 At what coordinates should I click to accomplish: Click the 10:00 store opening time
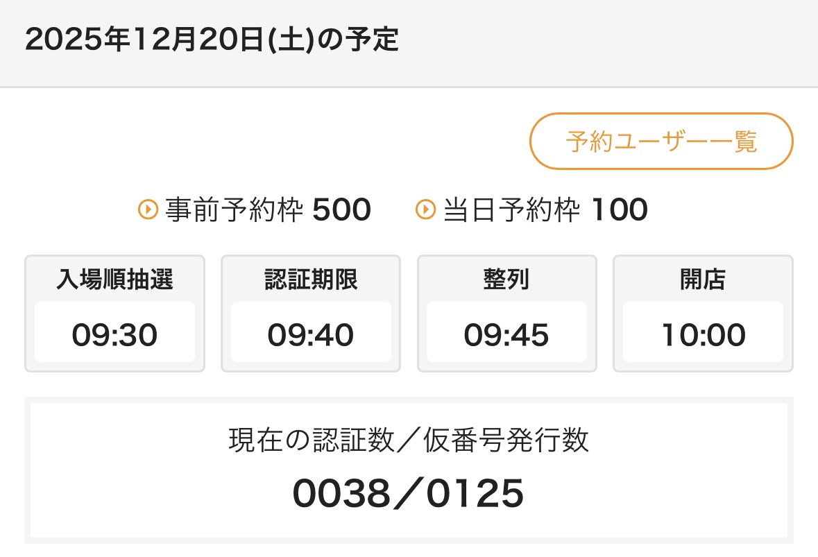coord(703,336)
